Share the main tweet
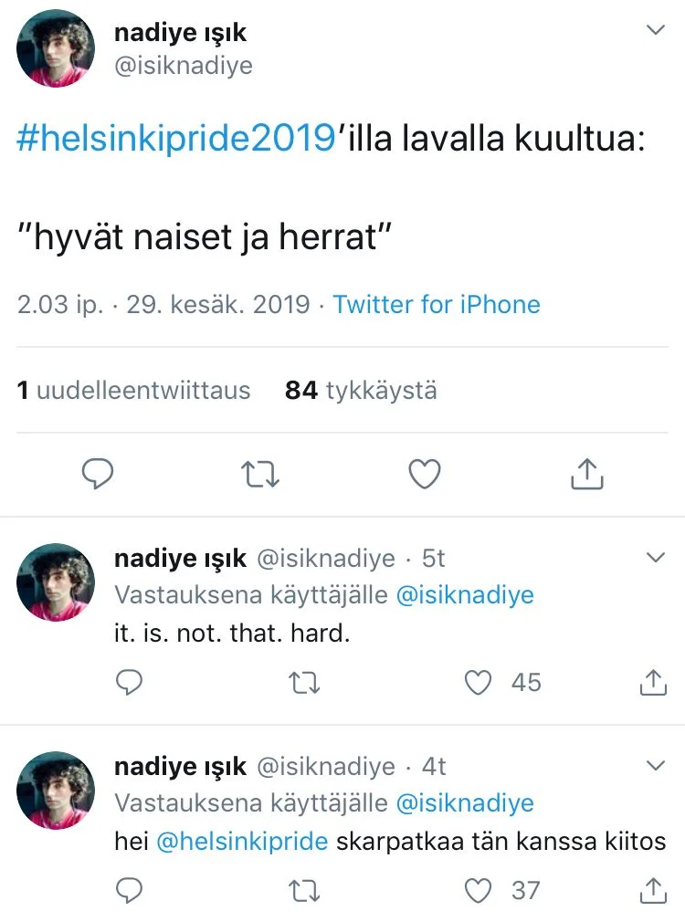The width and height of the screenshot is (685, 922). [586, 473]
